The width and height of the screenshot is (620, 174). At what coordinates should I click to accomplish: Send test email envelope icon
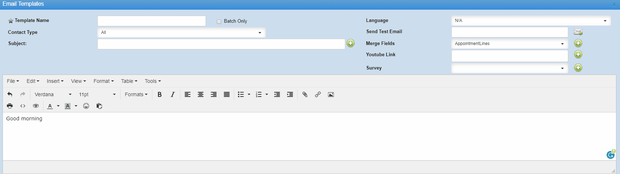tap(578, 32)
